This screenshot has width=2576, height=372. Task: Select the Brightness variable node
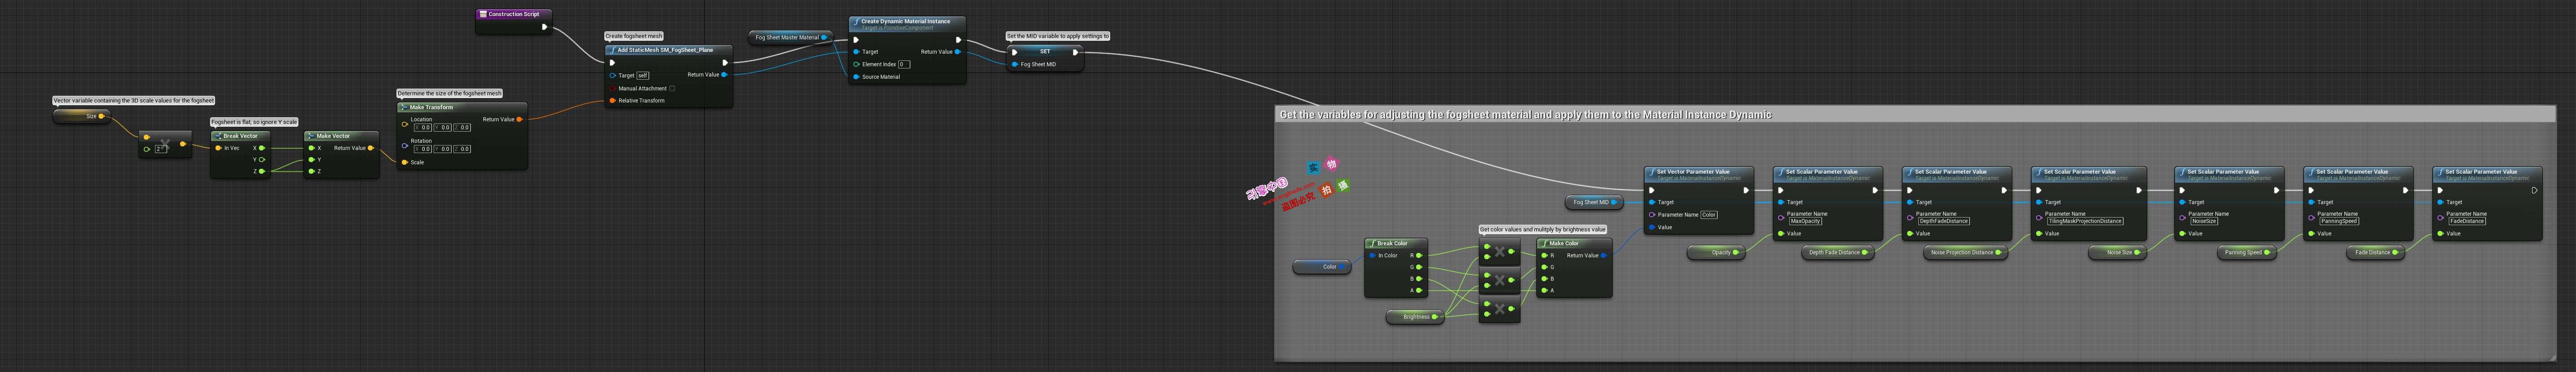tap(1415, 317)
